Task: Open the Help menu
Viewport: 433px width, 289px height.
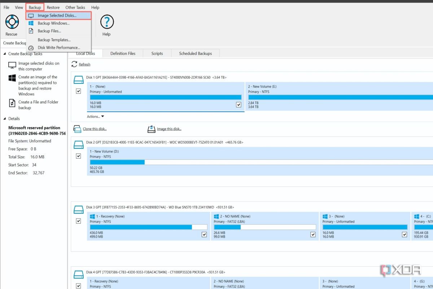Action: (95, 7)
